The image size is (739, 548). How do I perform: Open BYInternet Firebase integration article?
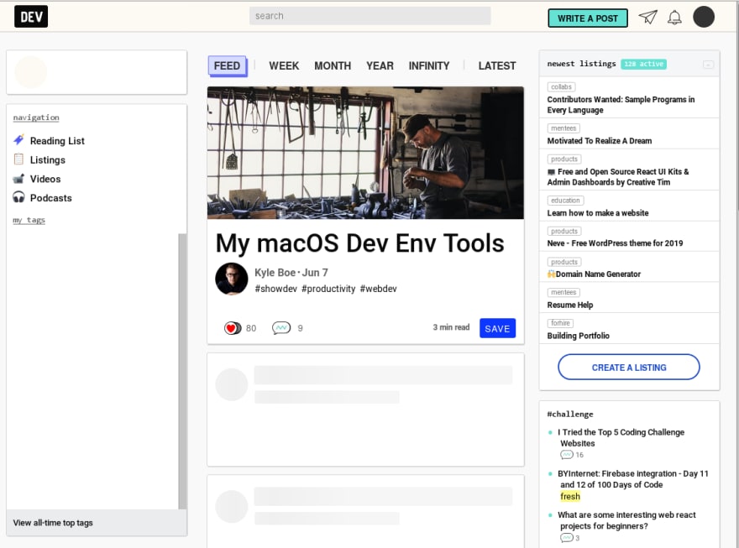pyautogui.click(x=632, y=479)
